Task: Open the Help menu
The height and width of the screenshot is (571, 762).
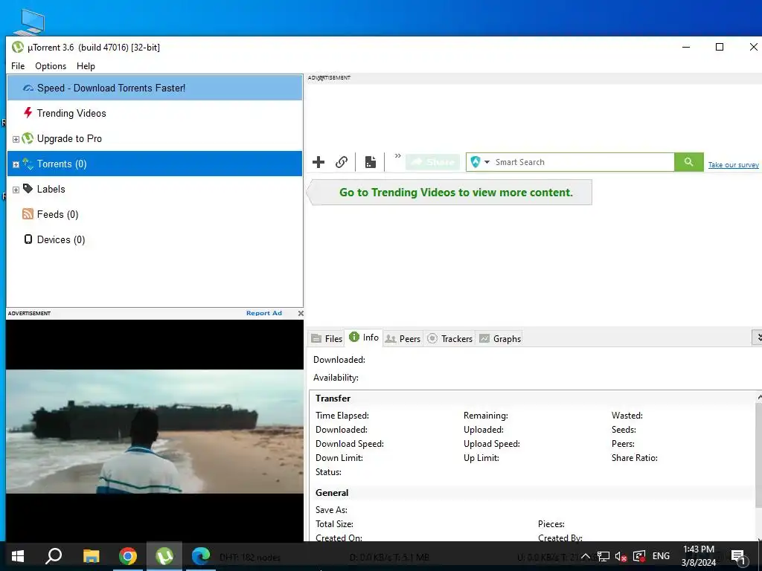Action: [x=86, y=66]
